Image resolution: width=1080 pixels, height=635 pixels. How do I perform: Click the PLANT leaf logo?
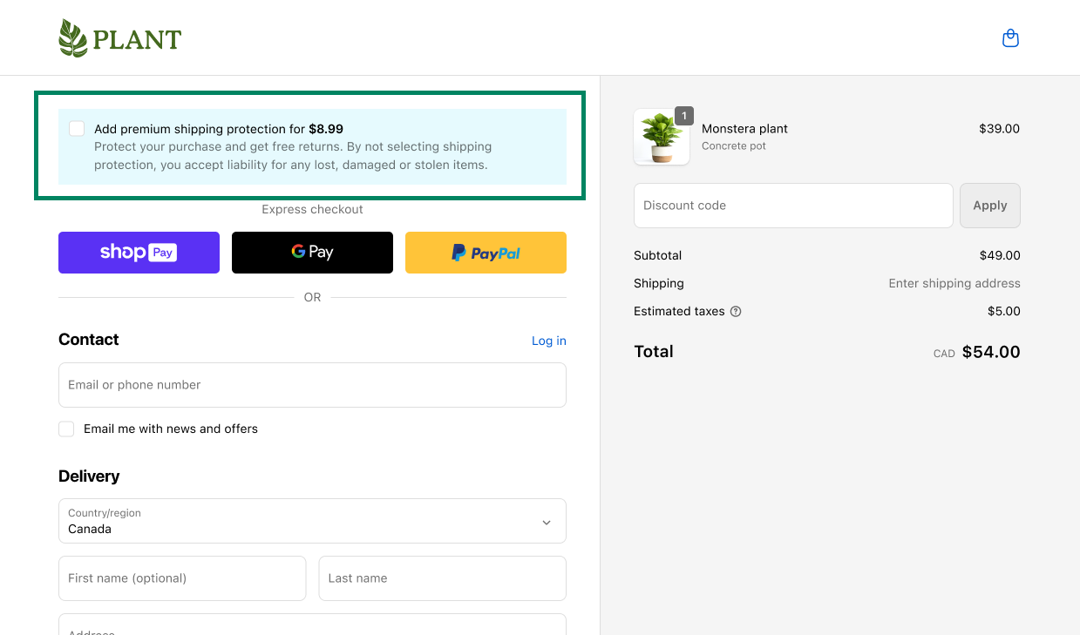(119, 38)
